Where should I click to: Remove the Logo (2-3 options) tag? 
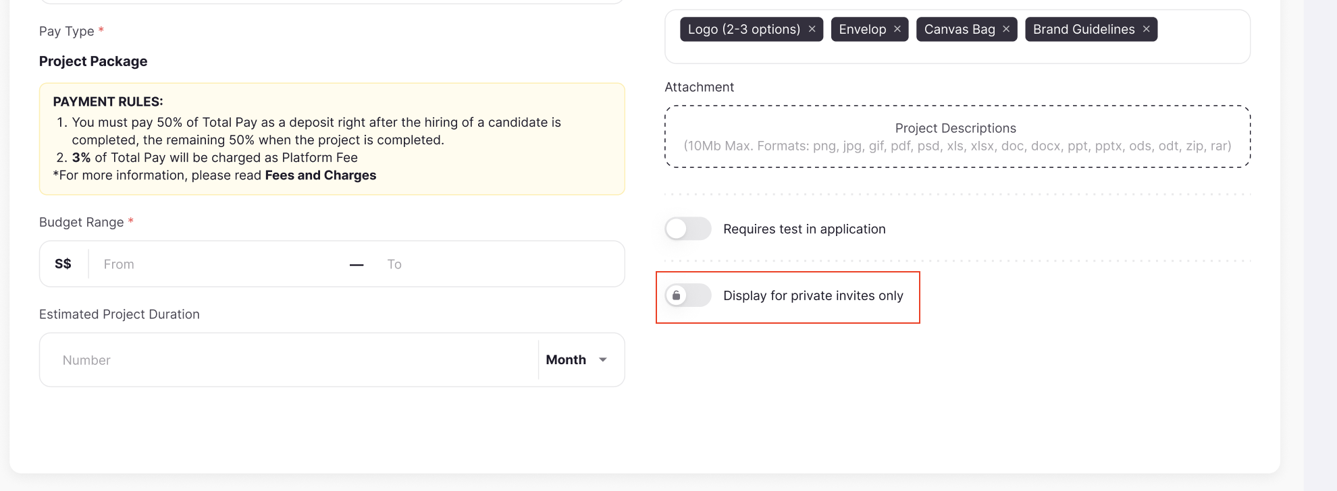812,29
